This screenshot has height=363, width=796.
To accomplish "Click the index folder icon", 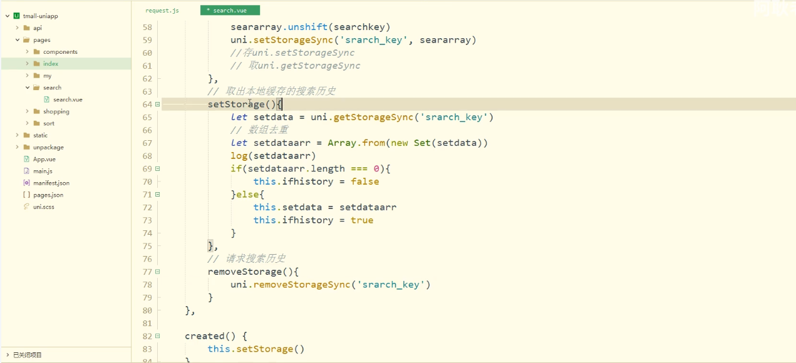I will coord(36,63).
